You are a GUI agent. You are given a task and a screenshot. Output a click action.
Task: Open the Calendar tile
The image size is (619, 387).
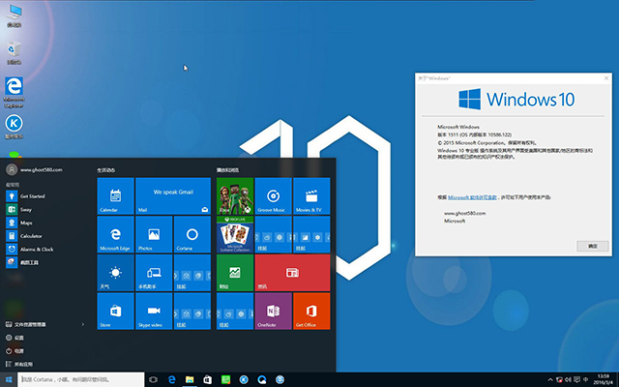(115, 195)
